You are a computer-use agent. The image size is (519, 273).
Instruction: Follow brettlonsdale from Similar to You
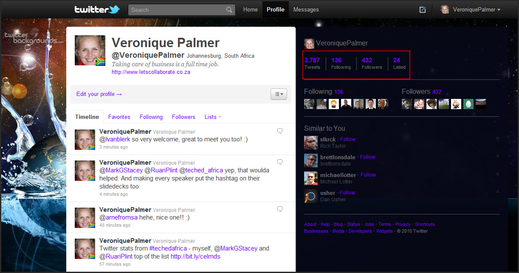[x=367, y=157]
